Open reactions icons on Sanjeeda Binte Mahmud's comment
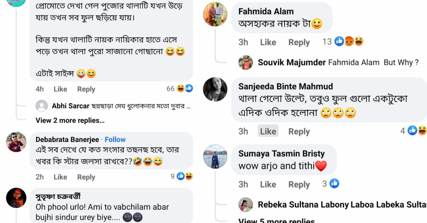 [x=417, y=130]
